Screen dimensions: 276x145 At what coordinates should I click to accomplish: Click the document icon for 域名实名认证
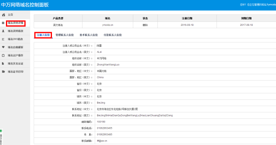click(3, 63)
